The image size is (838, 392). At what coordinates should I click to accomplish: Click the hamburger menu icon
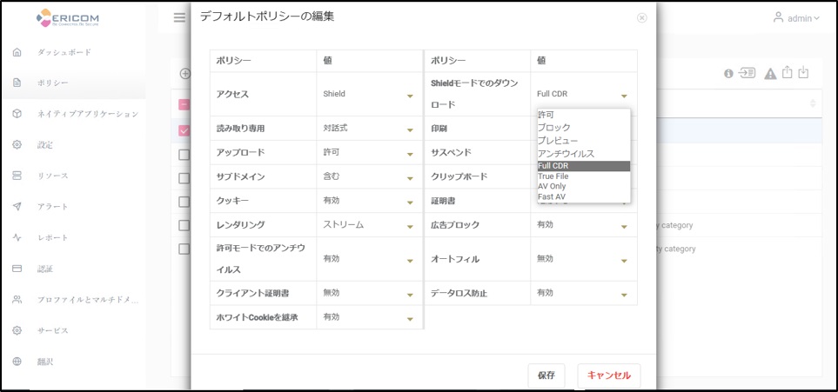click(x=179, y=17)
